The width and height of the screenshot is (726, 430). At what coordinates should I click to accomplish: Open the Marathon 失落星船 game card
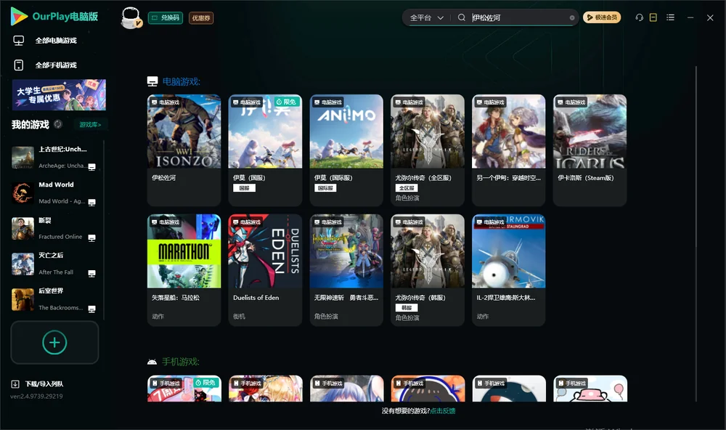(x=184, y=270)
